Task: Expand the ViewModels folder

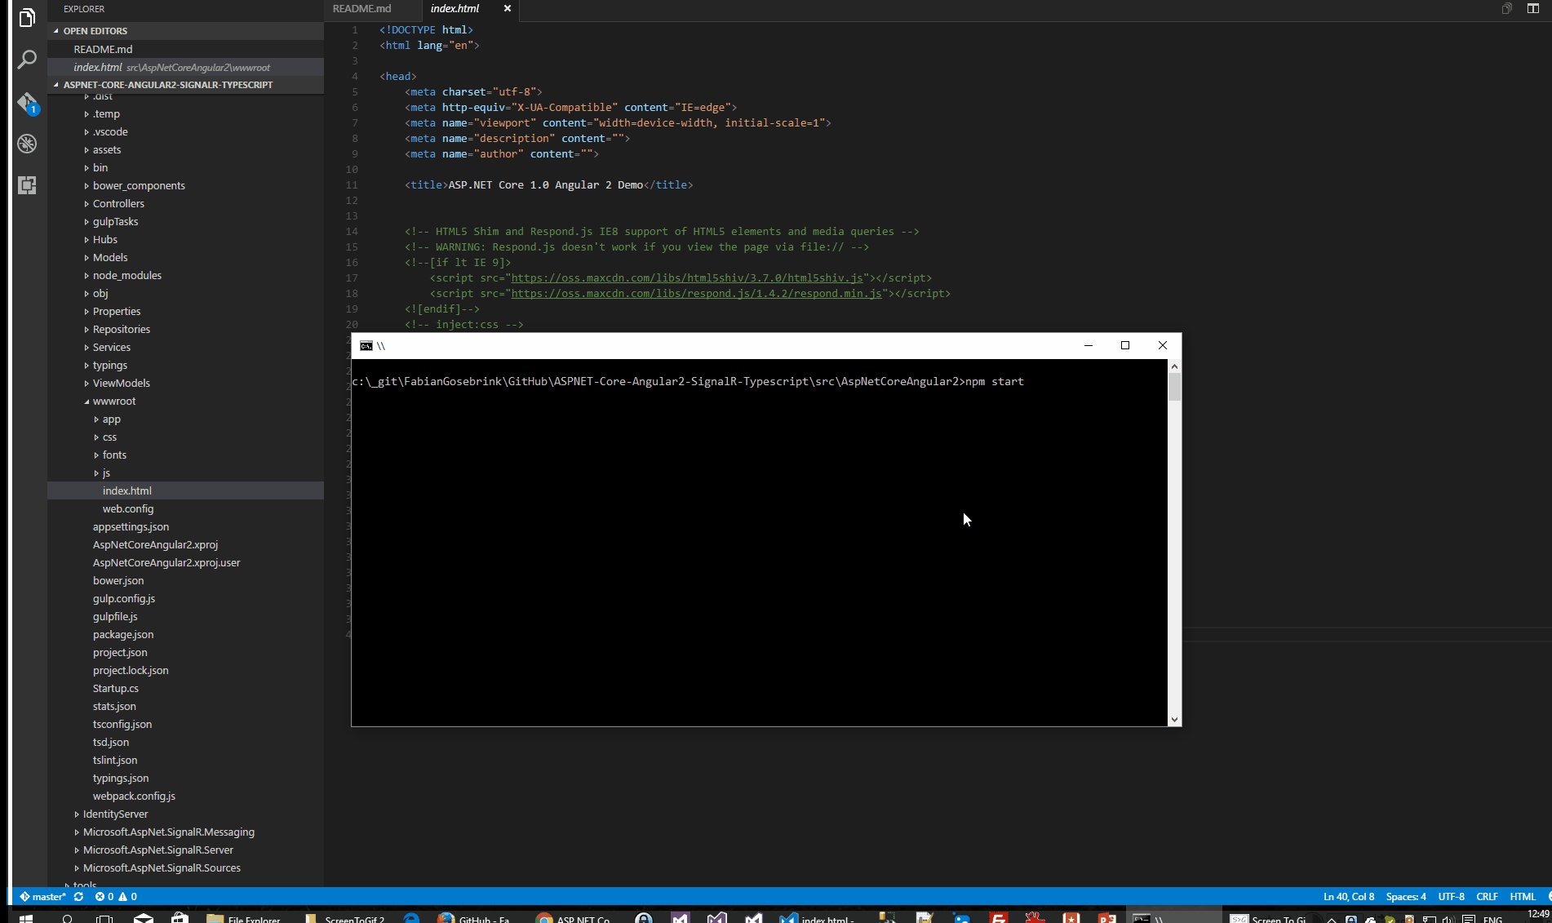Action: [x=185, y=383]
